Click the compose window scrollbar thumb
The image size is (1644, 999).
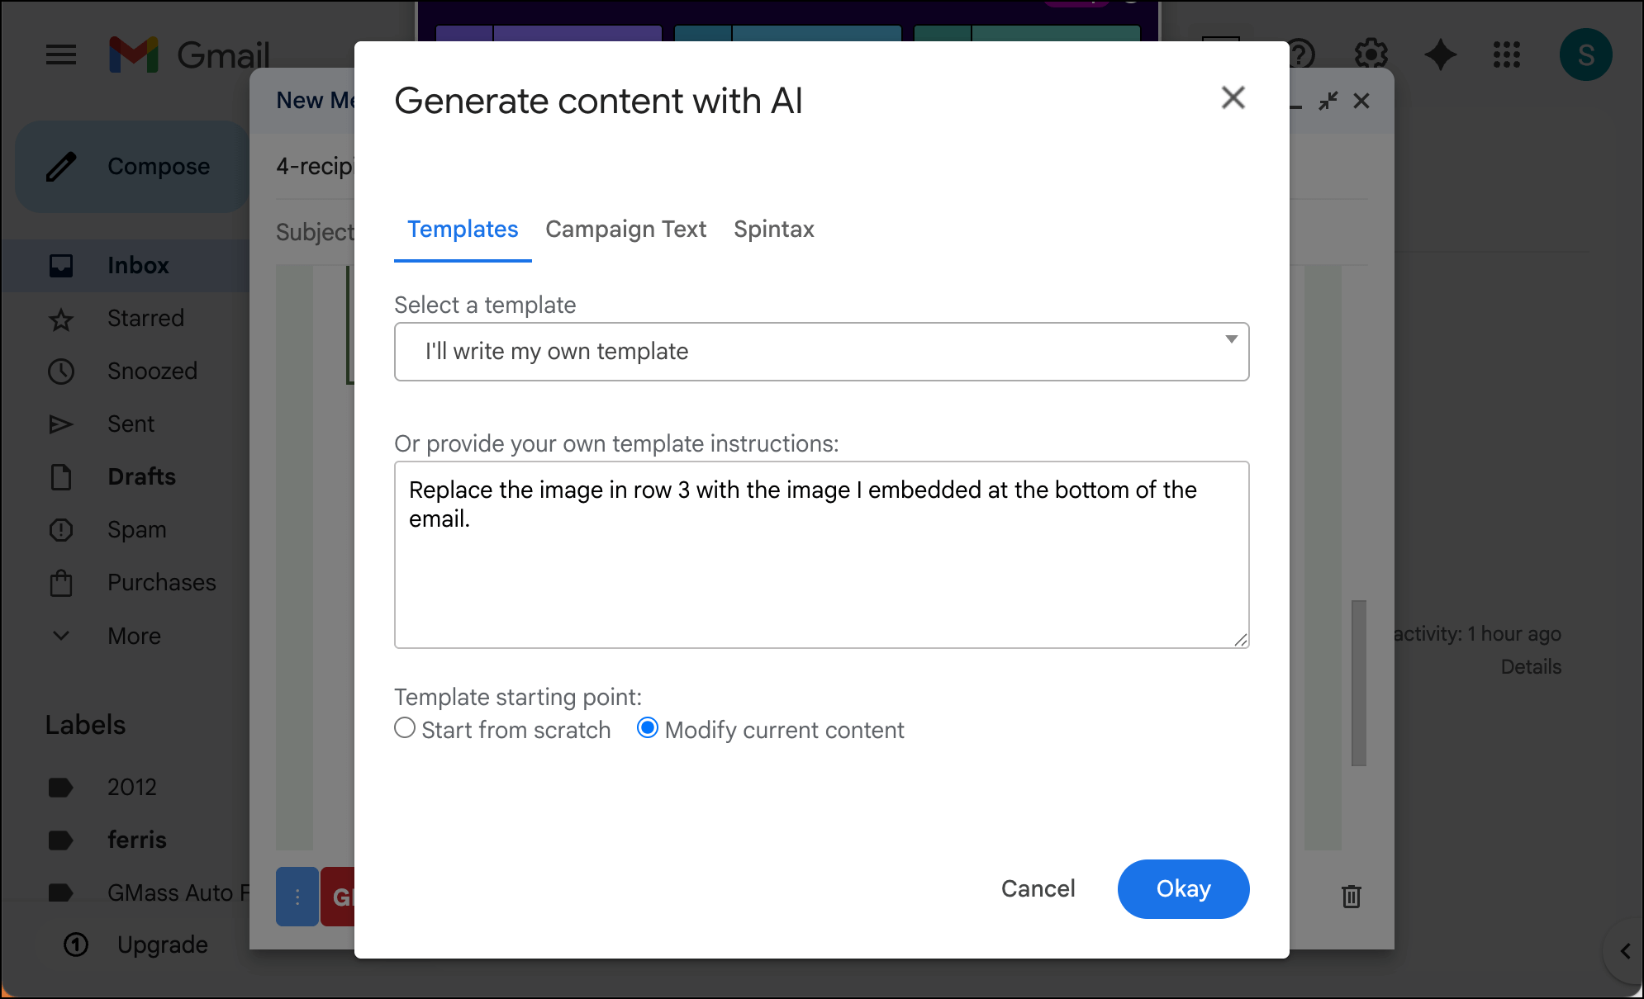click(1358, 682)
